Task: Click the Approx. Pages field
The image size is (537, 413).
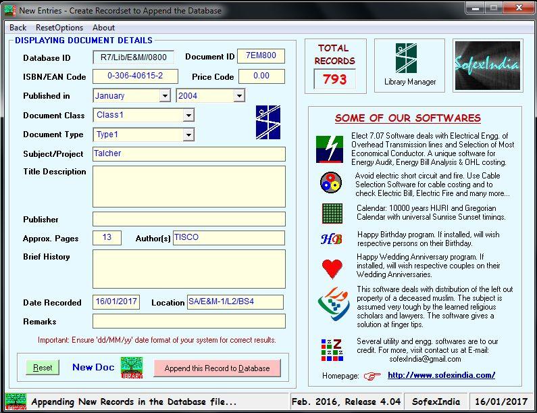Action: tap(107, 238)
